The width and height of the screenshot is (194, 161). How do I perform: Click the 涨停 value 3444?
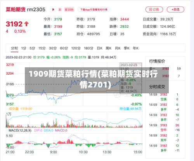[x=125, y=19]
